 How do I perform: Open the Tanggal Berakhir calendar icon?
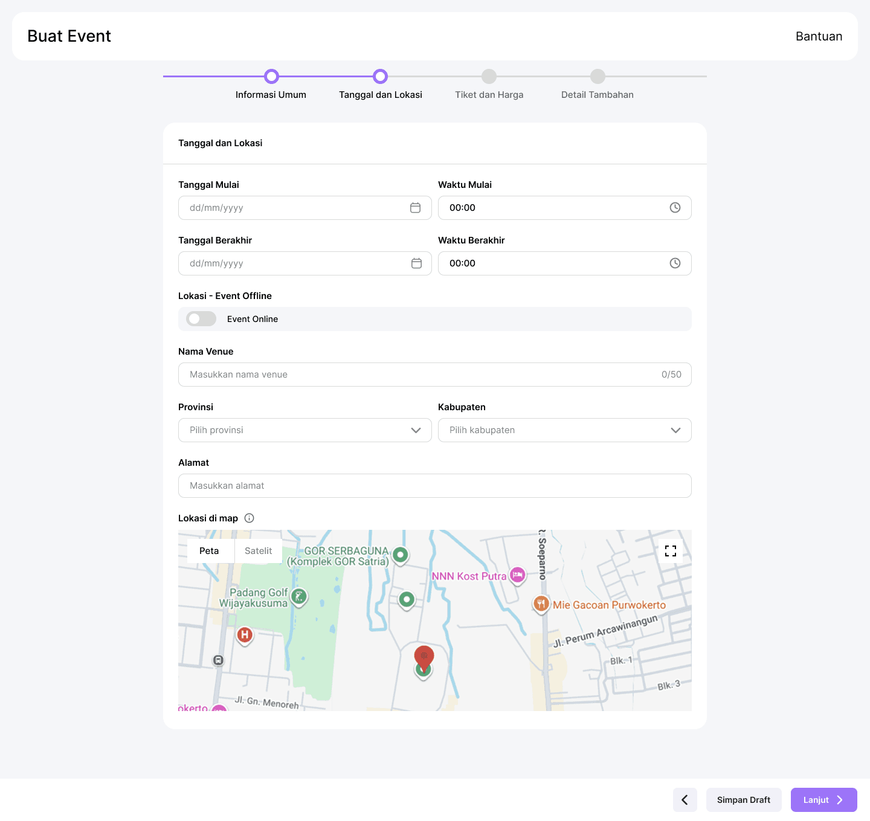pos(416,263)
